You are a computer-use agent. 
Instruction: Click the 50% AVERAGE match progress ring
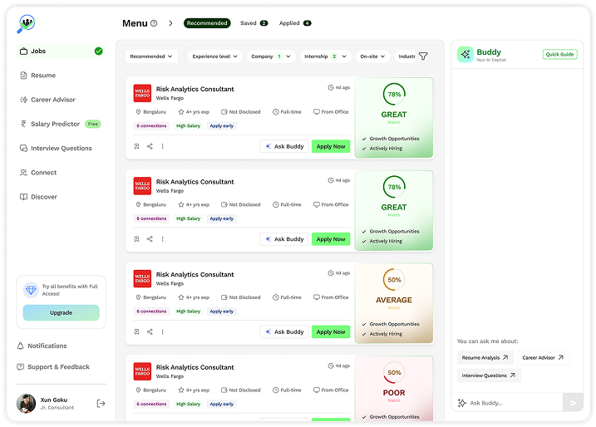click(394, 280)
